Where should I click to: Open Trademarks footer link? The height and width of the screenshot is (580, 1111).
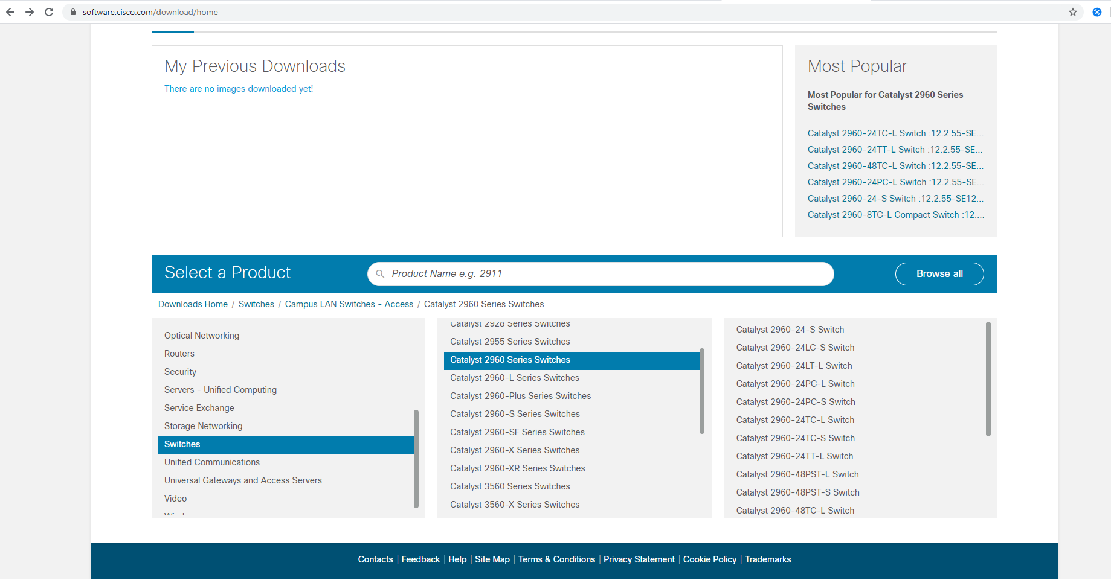tap(768, 559)
